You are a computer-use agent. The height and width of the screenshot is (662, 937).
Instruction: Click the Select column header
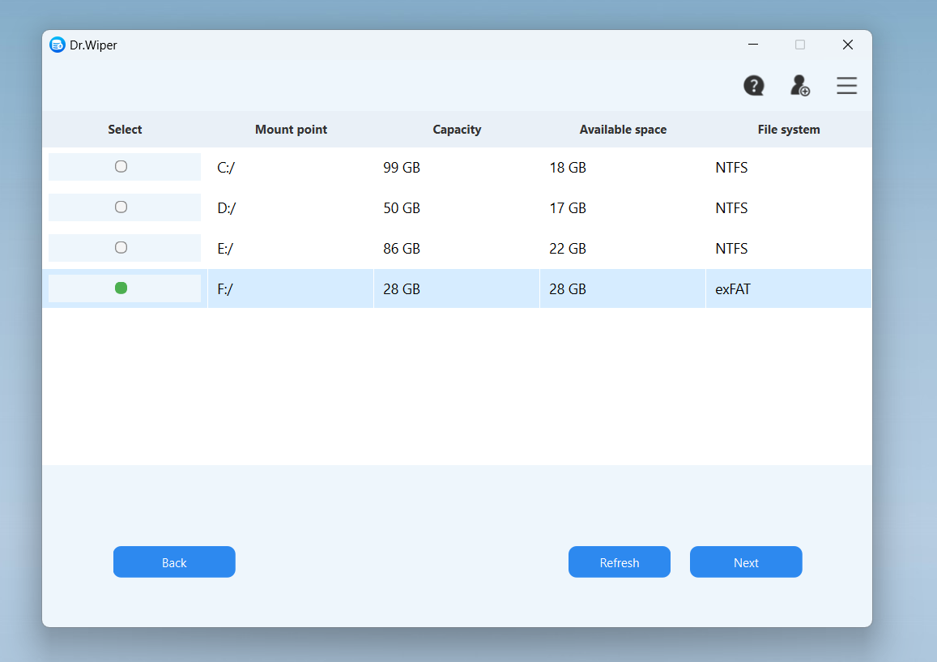[x=125, y=130]
